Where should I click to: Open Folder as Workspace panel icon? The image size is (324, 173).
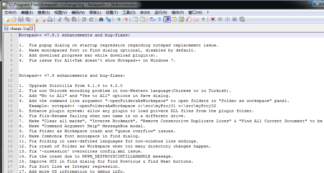196,19
